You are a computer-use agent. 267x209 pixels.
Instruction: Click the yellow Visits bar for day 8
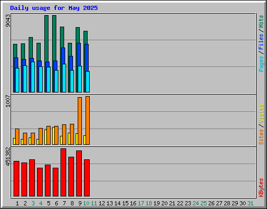click(x=69, y=138)
